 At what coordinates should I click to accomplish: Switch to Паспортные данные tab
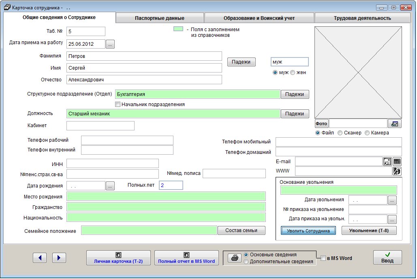point(160,18)
